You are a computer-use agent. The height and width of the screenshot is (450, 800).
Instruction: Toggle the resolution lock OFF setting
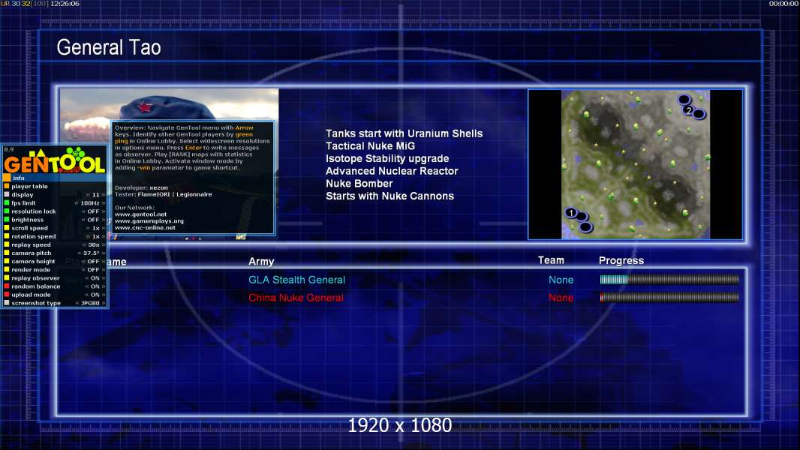click(93, 211)
